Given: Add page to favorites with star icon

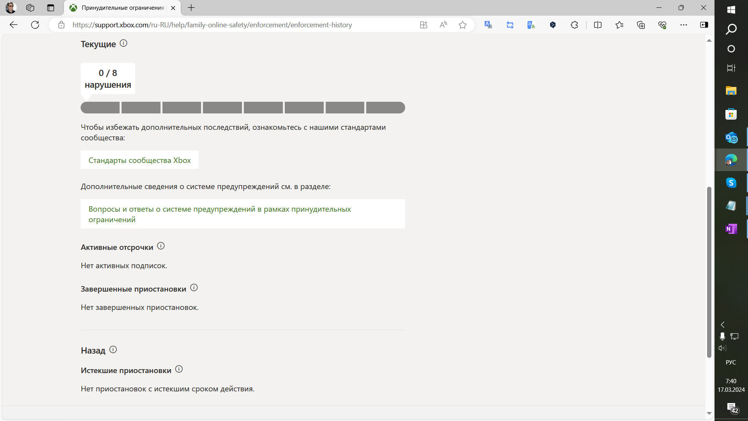Looking at the screenshot, I should tap(462, 25).
